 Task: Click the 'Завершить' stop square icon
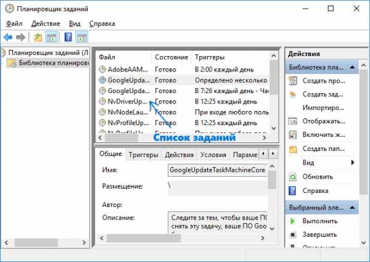pos(292,234)
